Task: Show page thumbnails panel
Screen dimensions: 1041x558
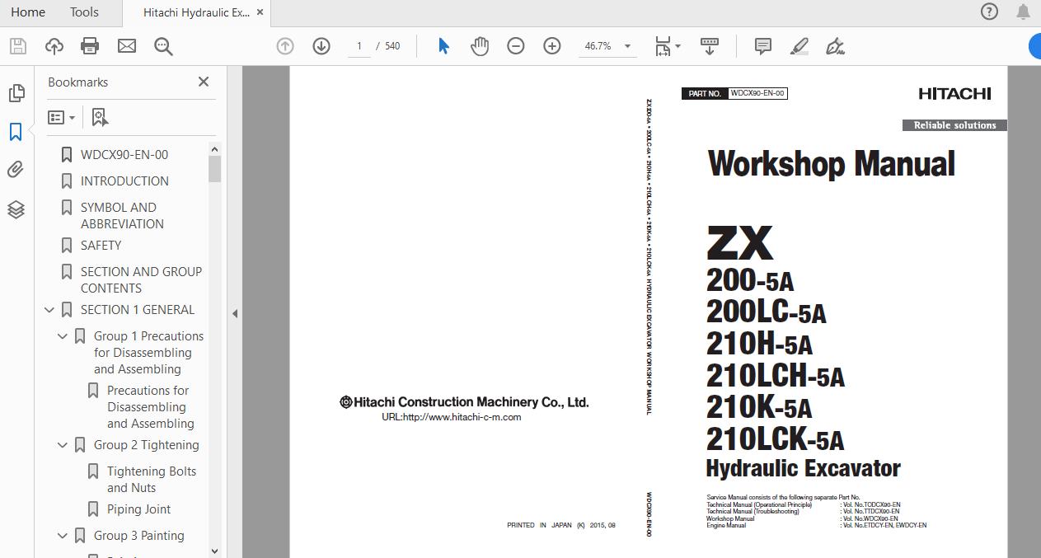Action: pyautogui.click(x=16, y=93)
